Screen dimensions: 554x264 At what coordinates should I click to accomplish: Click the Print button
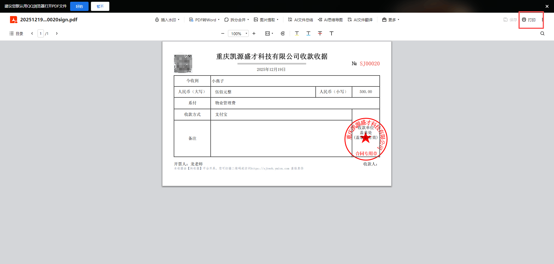click(529, 20)
